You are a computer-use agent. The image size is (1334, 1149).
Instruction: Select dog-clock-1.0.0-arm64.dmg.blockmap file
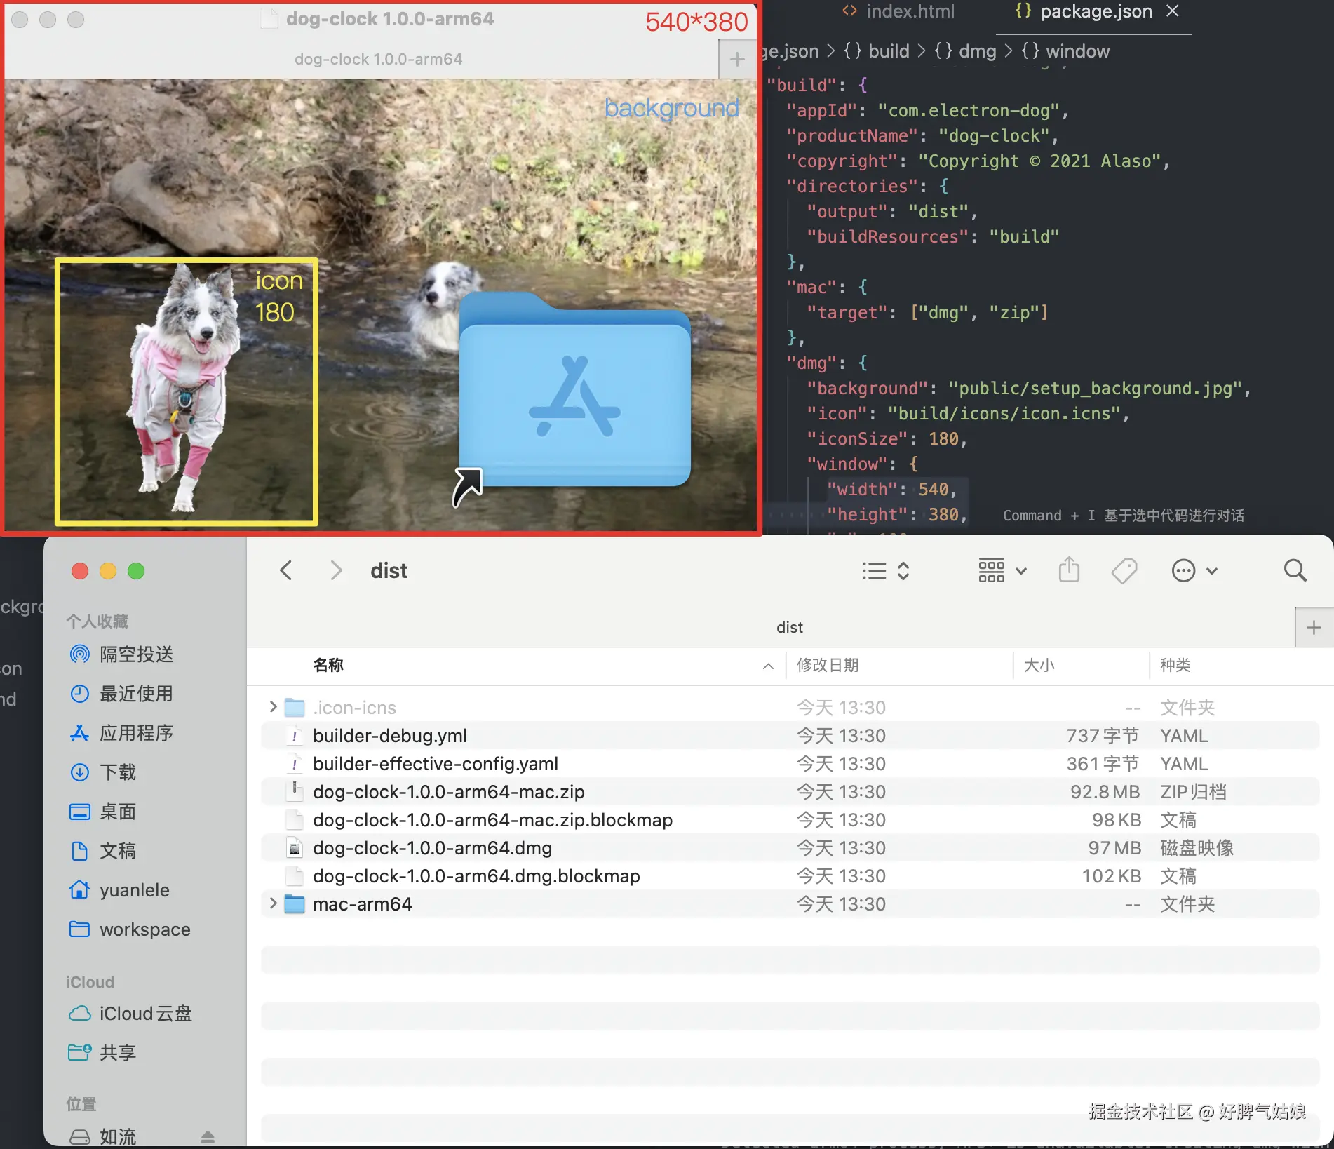[x=790, y=876]
